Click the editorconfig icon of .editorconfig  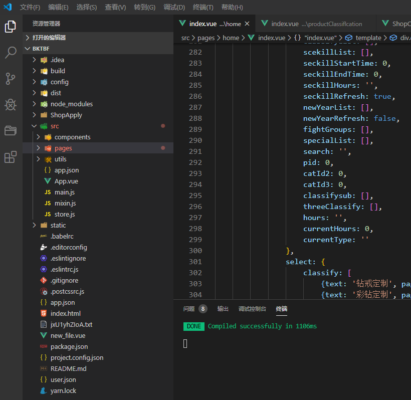coord(44,247)
